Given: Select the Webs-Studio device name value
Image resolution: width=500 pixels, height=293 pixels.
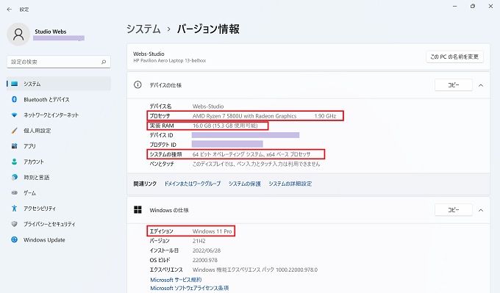Looking at the screenshot, I should pyautogui.click(x=208, y=106).
